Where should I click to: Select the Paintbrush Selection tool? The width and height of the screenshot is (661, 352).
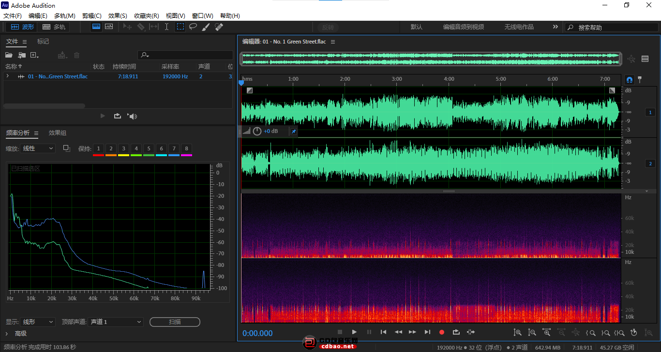click(x=206, y=27)
